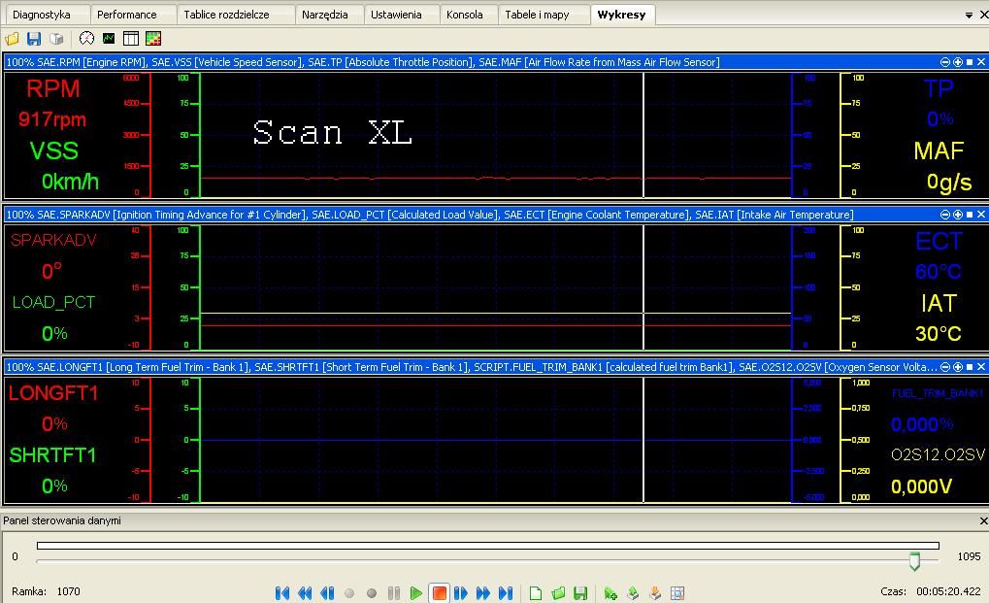
Task: Click the frame position slider handle
Action: 914,561
